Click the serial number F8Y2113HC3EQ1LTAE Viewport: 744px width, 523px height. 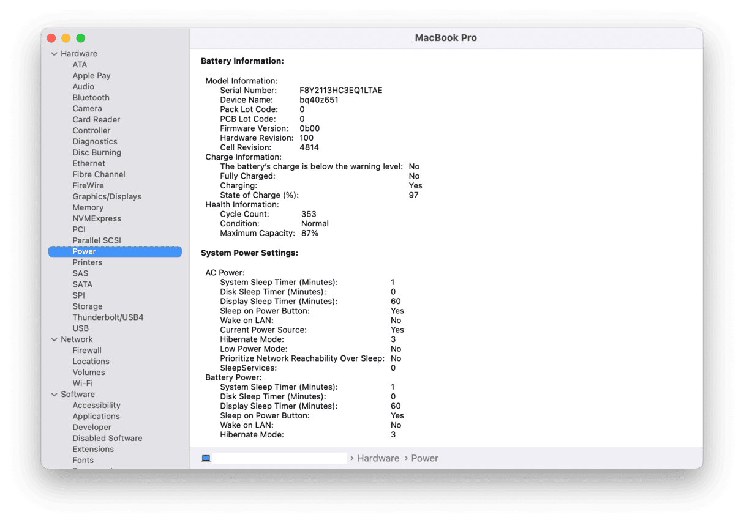click(341, 91)
